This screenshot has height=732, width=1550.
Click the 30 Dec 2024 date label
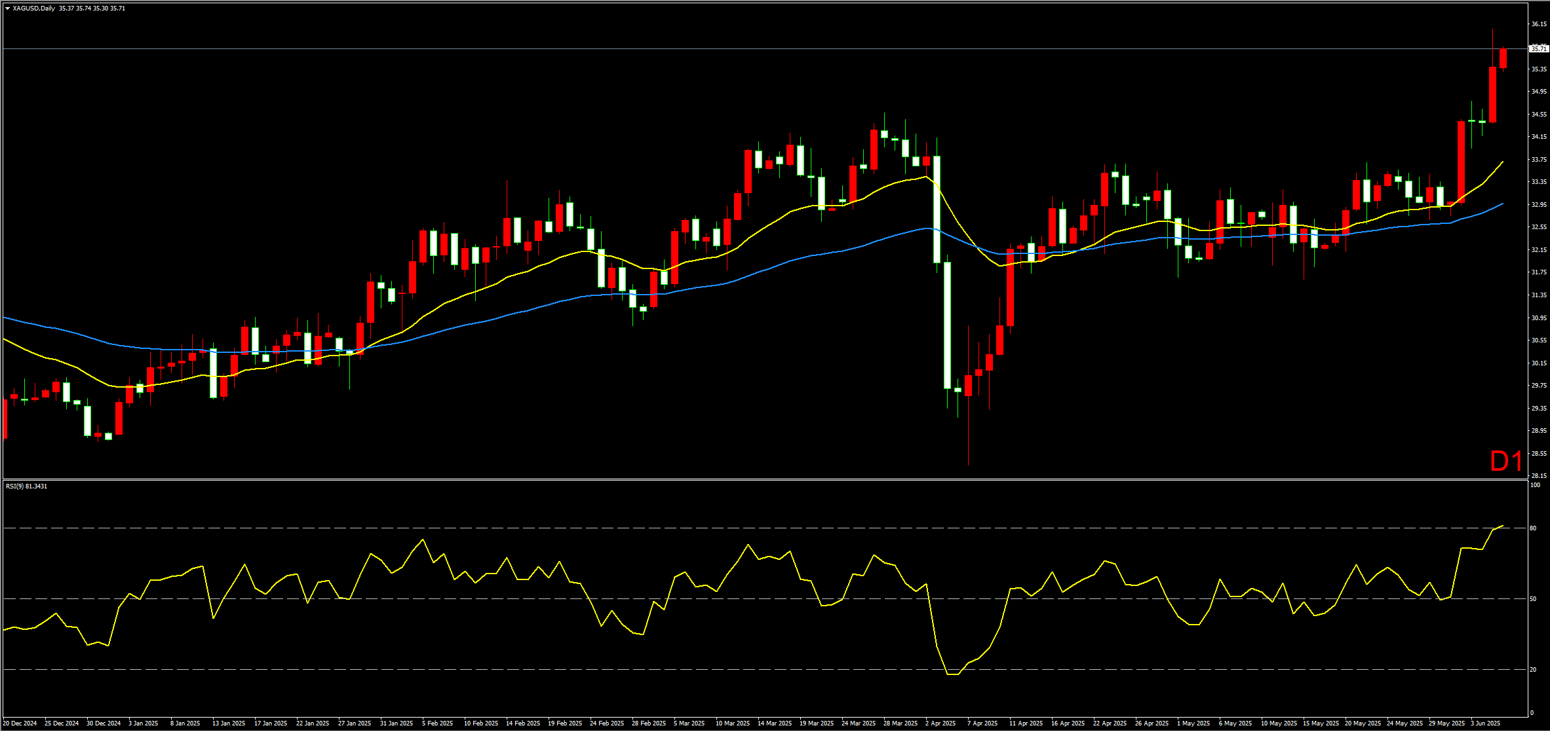(x=104, y=723)
